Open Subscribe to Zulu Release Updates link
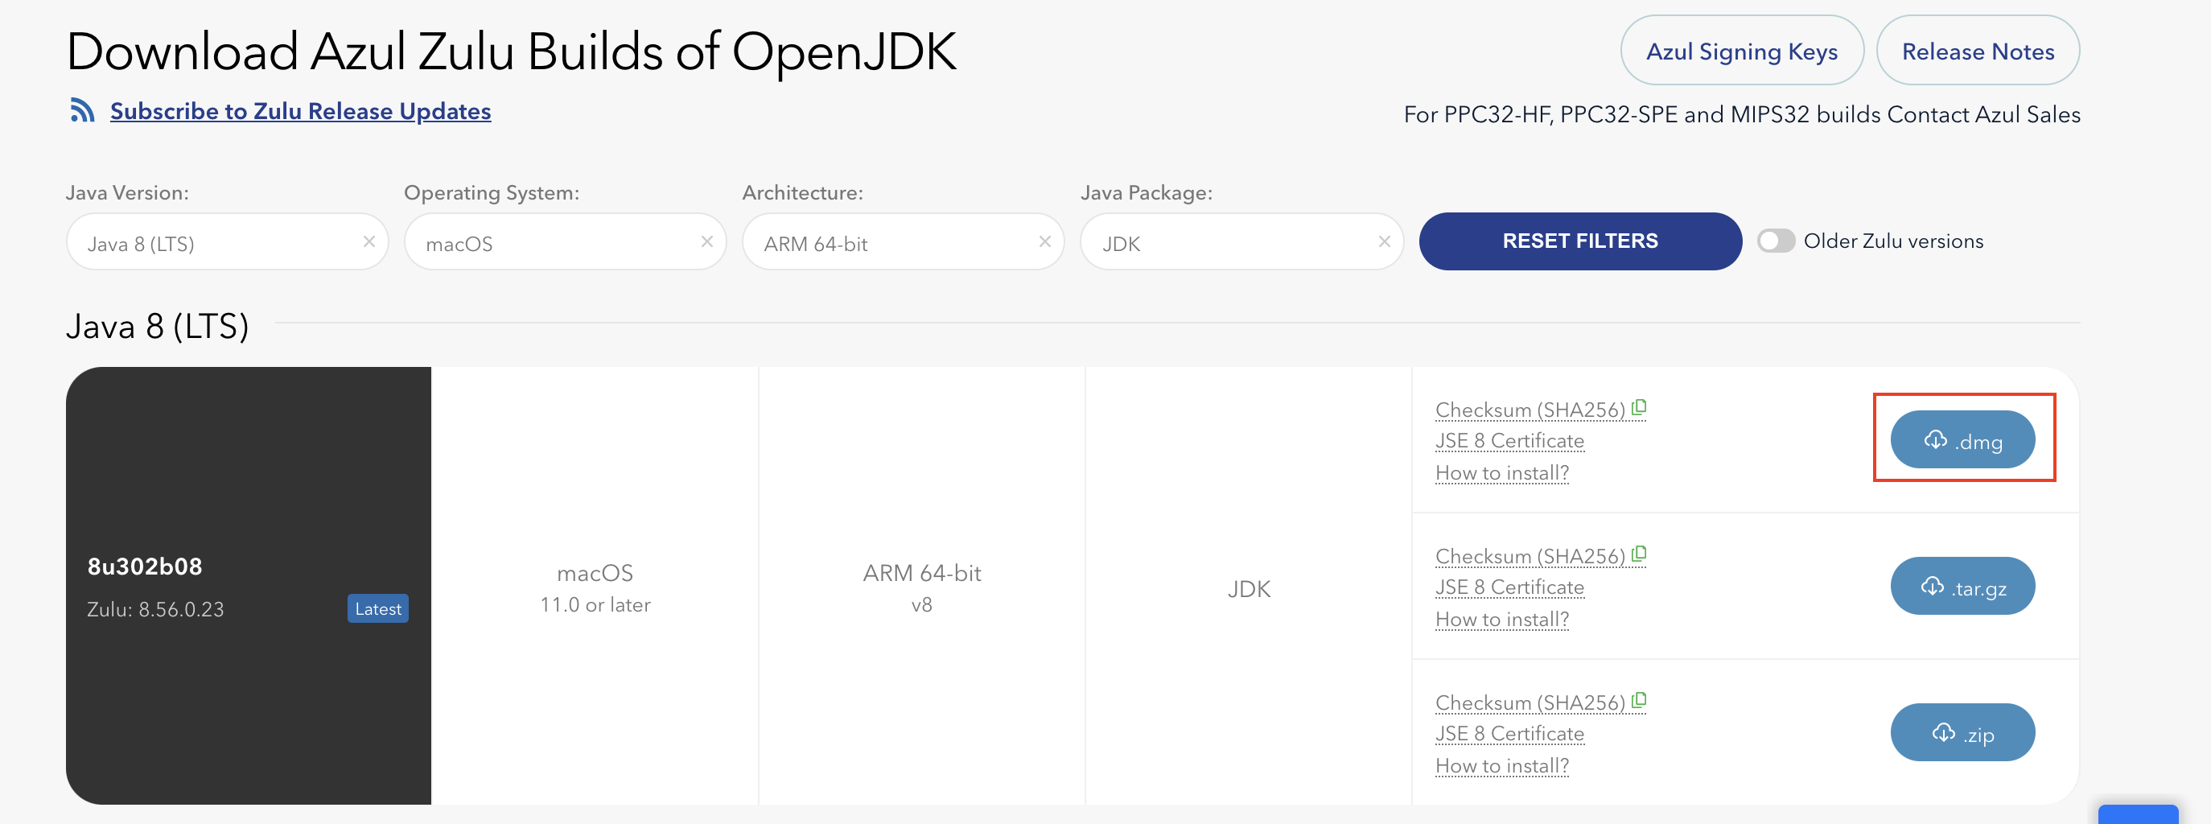 (300, 111)
